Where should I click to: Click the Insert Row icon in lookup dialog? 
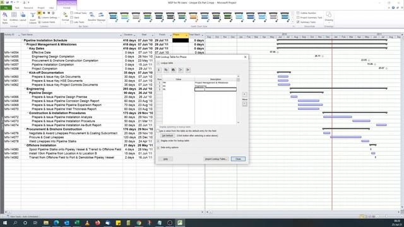click(181, 70)
